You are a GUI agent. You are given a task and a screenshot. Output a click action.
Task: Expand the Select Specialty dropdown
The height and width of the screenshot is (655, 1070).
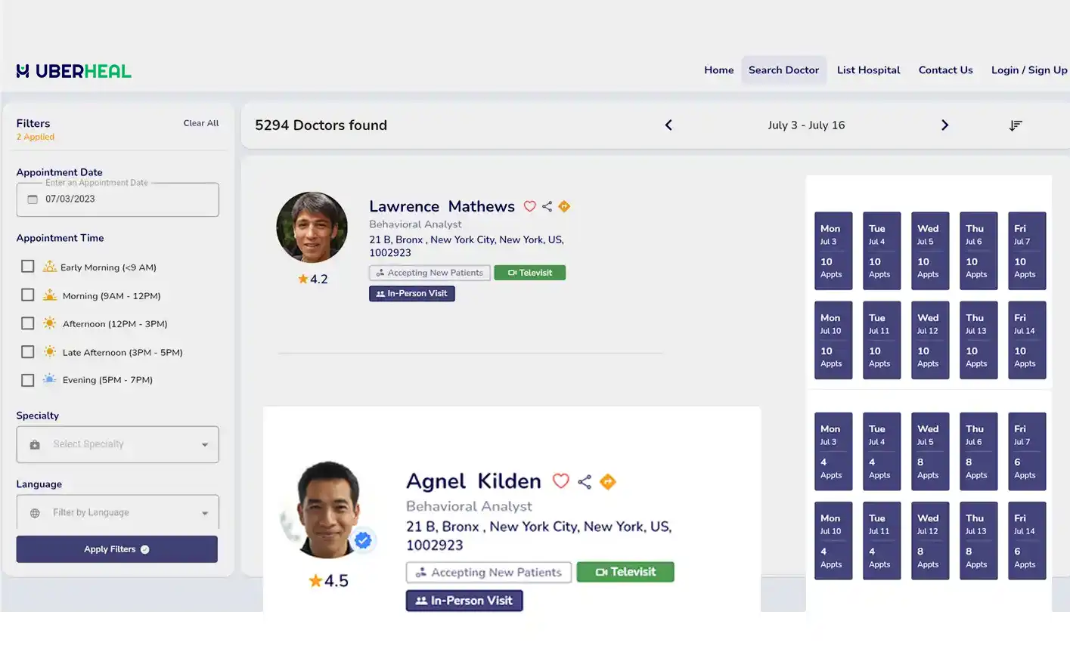tap(117, 444)
